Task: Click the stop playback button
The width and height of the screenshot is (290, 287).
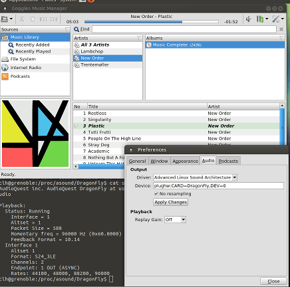Action: click(33, 19)
